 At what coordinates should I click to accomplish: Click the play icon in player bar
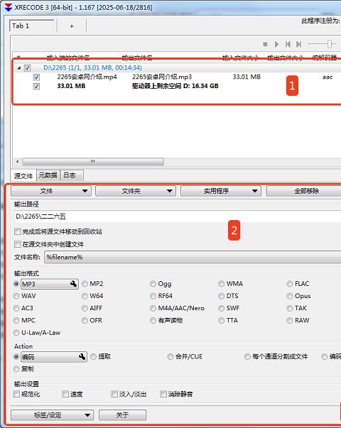[x=276, y=44]
